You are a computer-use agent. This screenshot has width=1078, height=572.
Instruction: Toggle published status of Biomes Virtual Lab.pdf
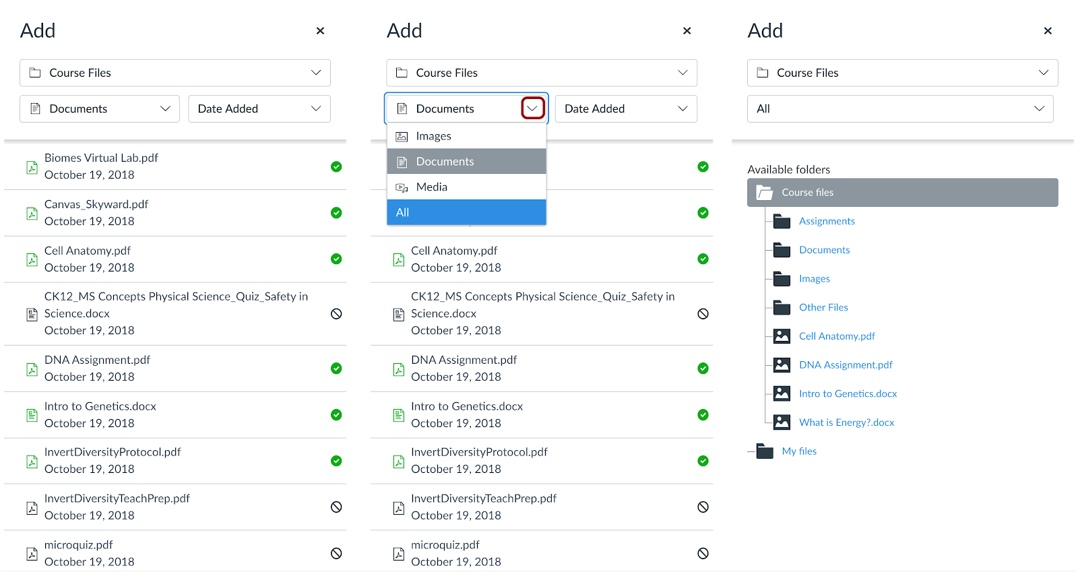click(336, 166)
